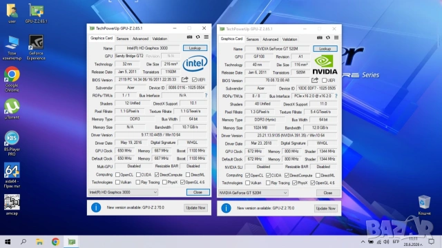Select the This PC desktop icon
Screen dimensions: 442x248
[x=12, y=48]
